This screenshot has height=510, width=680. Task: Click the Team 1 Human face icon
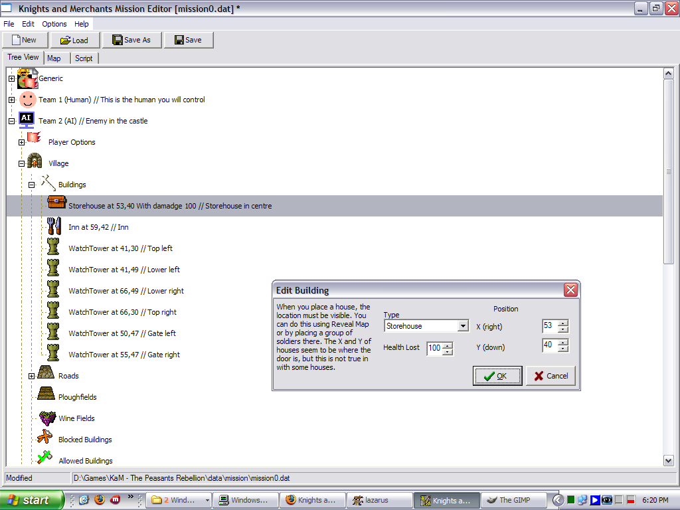pyautogui.click(x=27, y=100)
